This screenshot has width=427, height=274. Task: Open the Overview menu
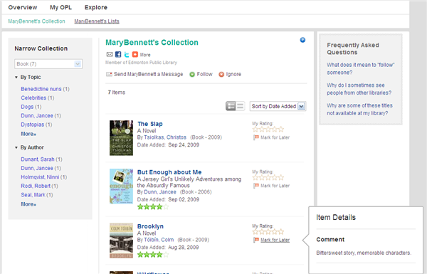tap(23, 7)
